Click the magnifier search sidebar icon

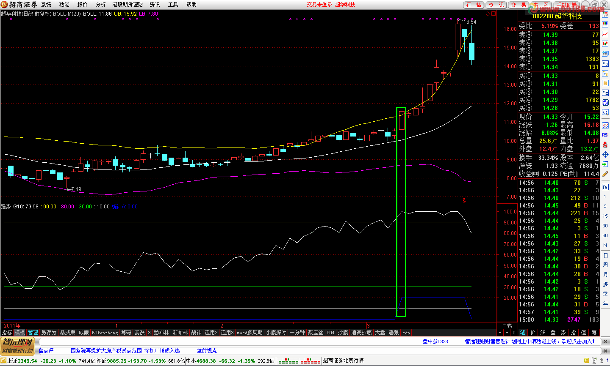tap(605, 112)
